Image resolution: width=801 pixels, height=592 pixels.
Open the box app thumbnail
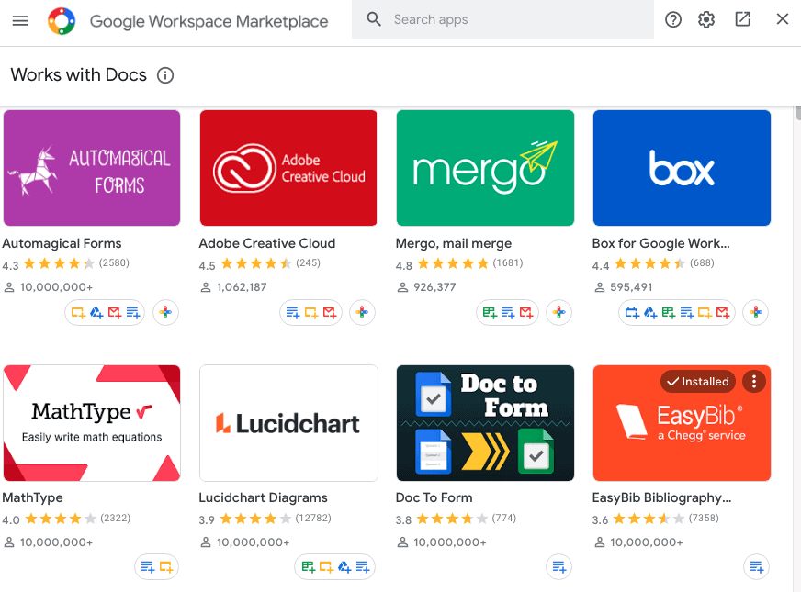[x=682, y=168]
